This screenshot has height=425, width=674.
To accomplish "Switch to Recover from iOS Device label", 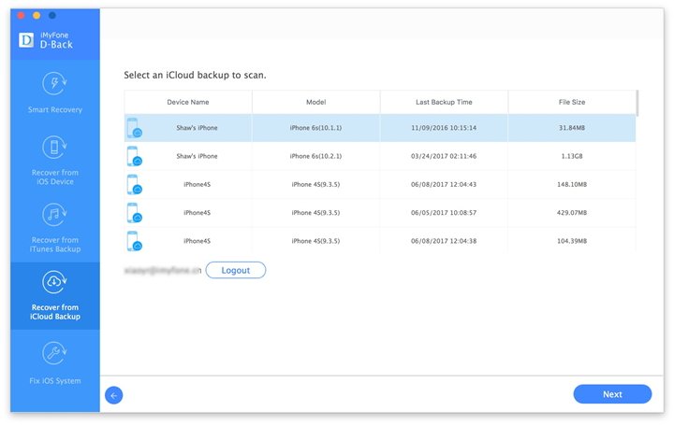I will 55,177.
